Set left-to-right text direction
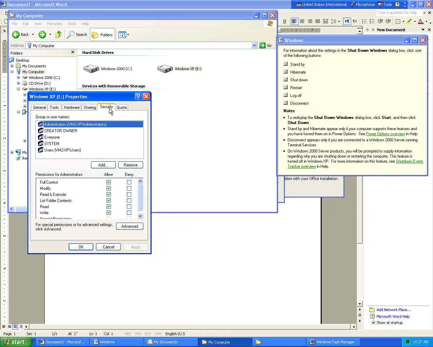The height and width of the screenshot is (347, 433). pyautogui.click(x=347, y=21)
